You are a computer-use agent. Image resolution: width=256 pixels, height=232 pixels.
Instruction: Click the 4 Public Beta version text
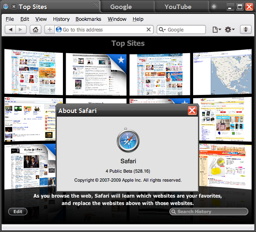(x=128, y=171)
